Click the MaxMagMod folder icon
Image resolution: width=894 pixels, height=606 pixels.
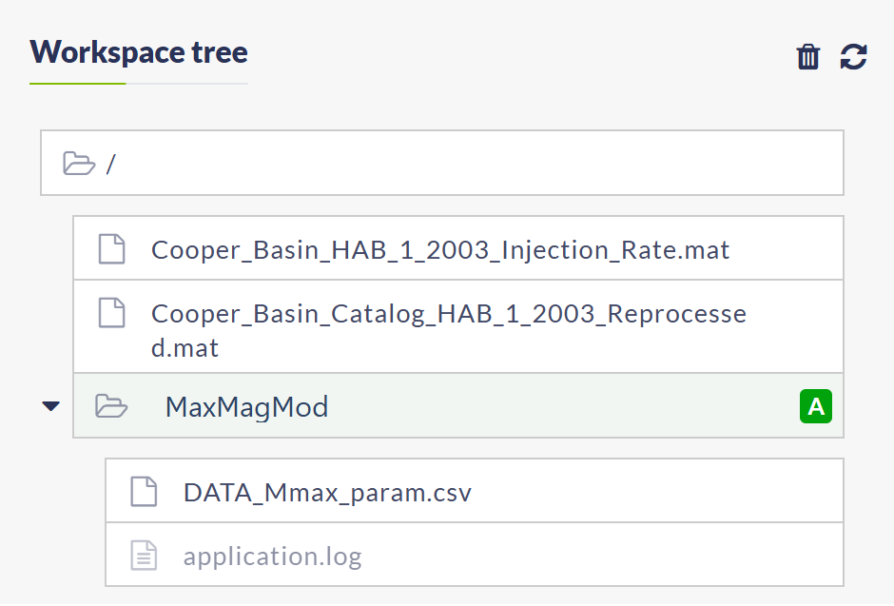(111, 406)
